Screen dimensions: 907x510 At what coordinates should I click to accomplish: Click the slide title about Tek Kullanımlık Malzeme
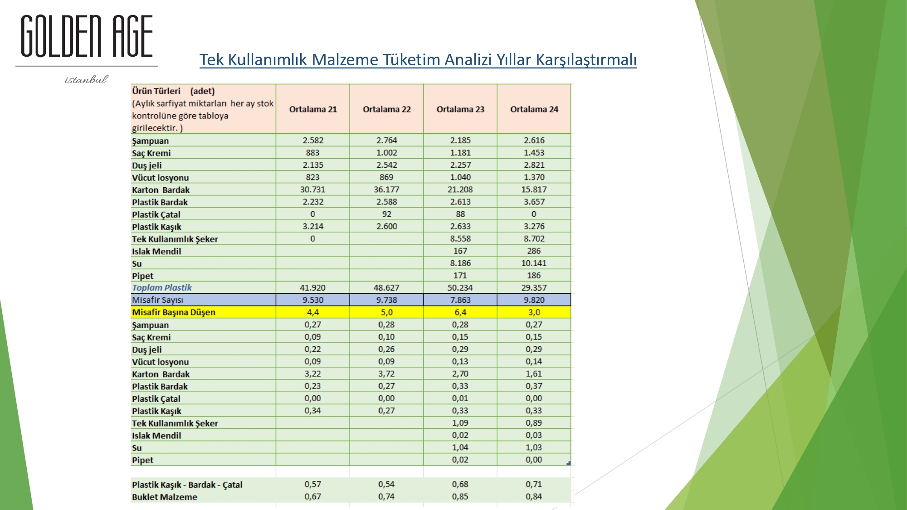418,60
